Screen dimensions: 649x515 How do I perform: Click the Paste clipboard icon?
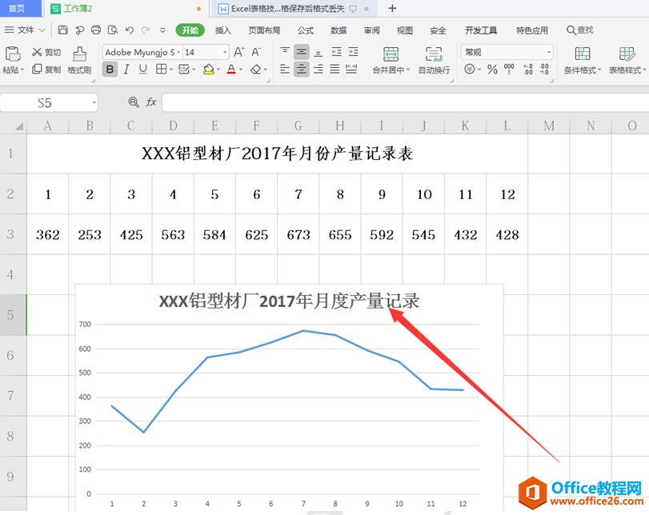13,54
